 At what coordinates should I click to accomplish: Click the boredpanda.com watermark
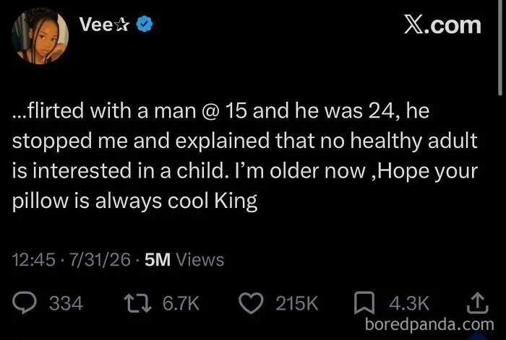pos(429,324)
